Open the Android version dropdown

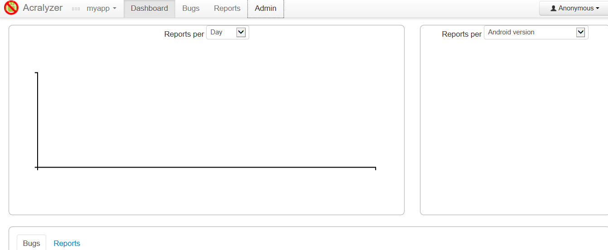click(x=536, y=33)
